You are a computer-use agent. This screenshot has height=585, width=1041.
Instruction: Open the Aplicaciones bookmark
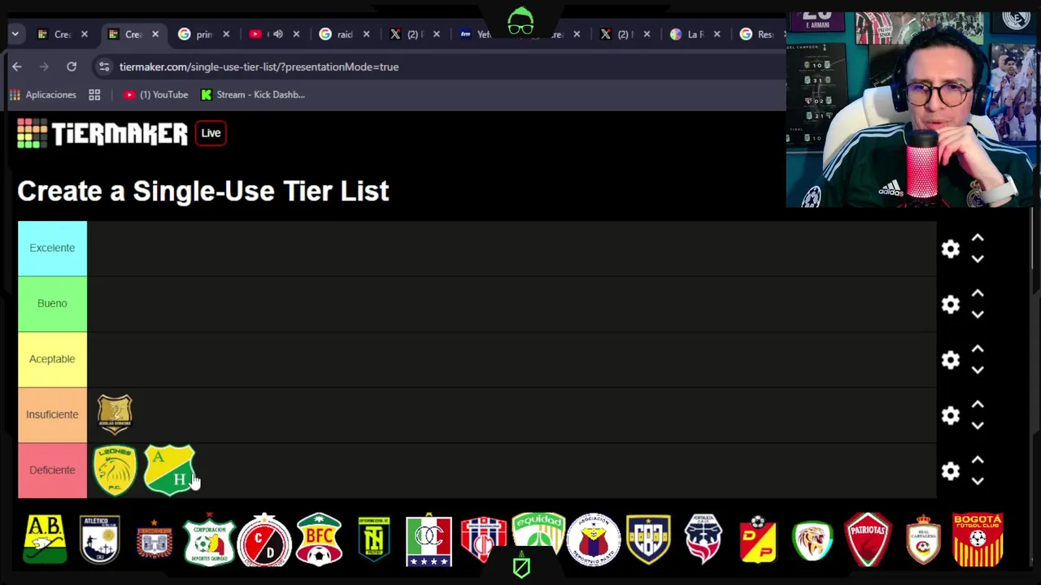click(x=42, y=95)
